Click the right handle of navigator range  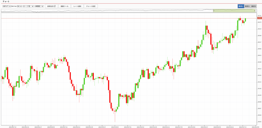click(255, 11)
